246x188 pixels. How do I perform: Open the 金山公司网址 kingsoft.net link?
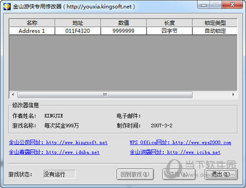(x=58, y=142)
